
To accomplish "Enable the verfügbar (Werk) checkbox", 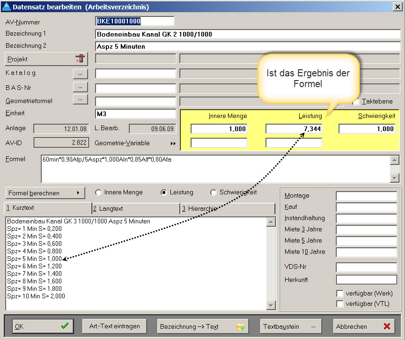I will click(340, 294).
